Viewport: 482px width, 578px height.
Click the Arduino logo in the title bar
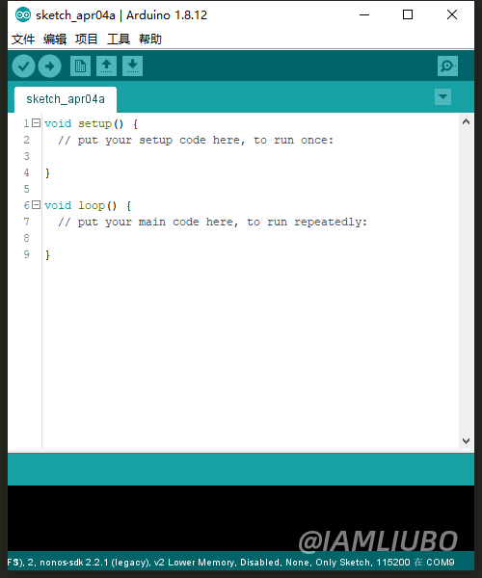tap(23, 15)
